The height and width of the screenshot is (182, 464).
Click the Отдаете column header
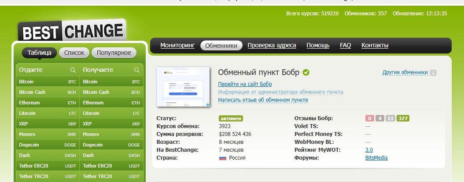click(31, 70)
